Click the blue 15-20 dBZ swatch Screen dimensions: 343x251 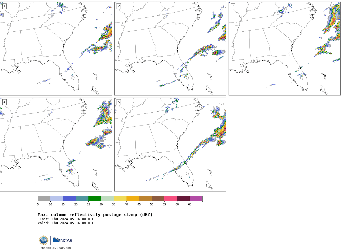[69, 198]
